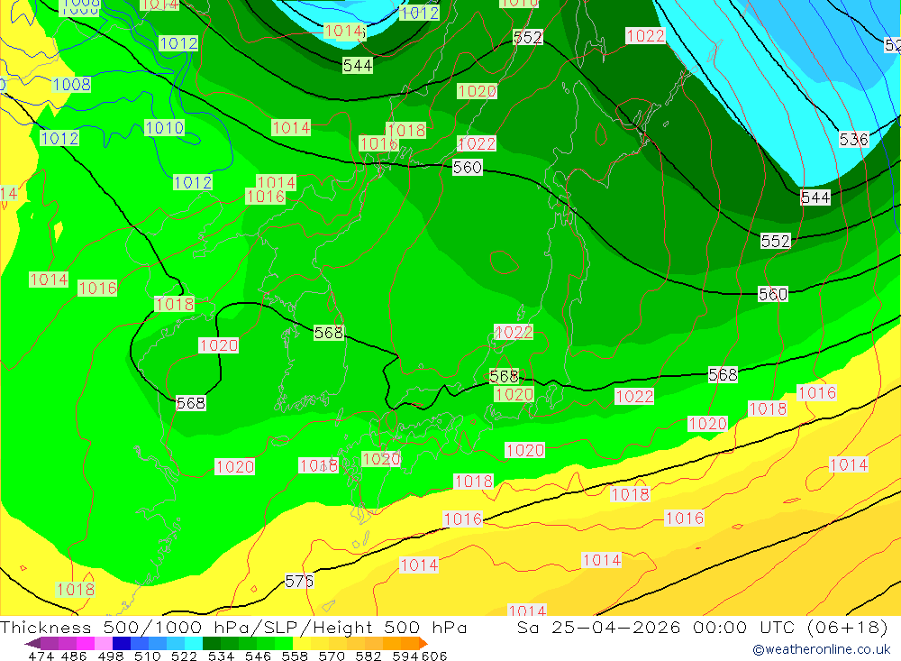Select the dark blue legend swatch
The image size is (901, 661).
[122, 643]
